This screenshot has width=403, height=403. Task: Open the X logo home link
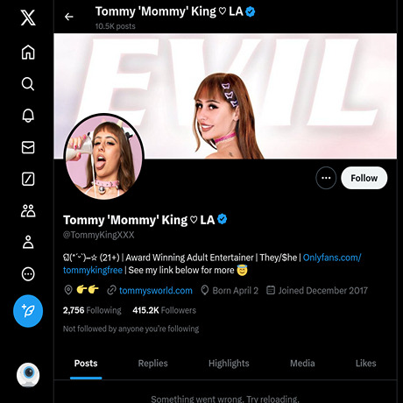(x=28, y=18)
